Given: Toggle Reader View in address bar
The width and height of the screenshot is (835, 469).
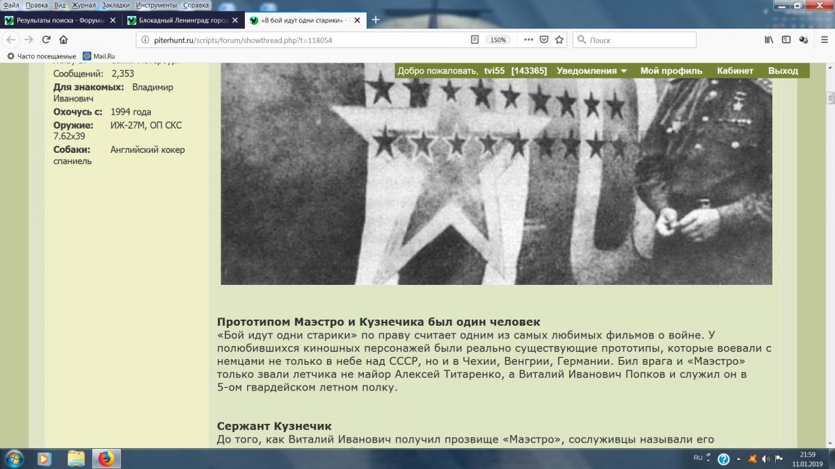Looking at the screenshot, I should click(x=475, y=40).
